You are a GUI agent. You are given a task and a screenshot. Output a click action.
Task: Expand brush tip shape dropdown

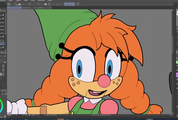[x=3, y=74]
